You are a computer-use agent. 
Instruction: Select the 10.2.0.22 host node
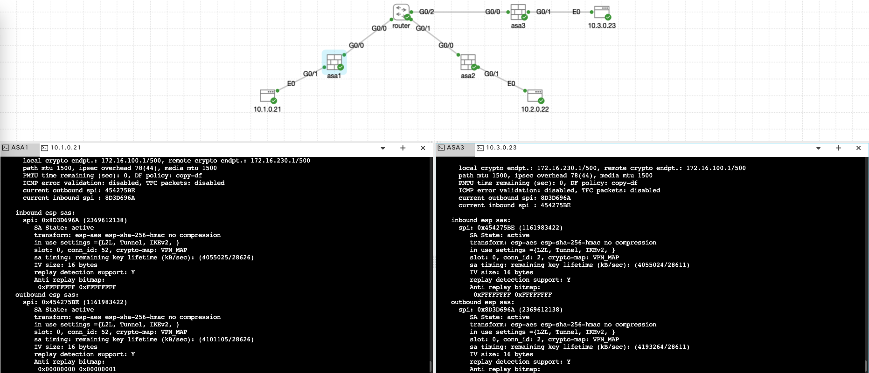pyautogui.click(x=535, y=96)
